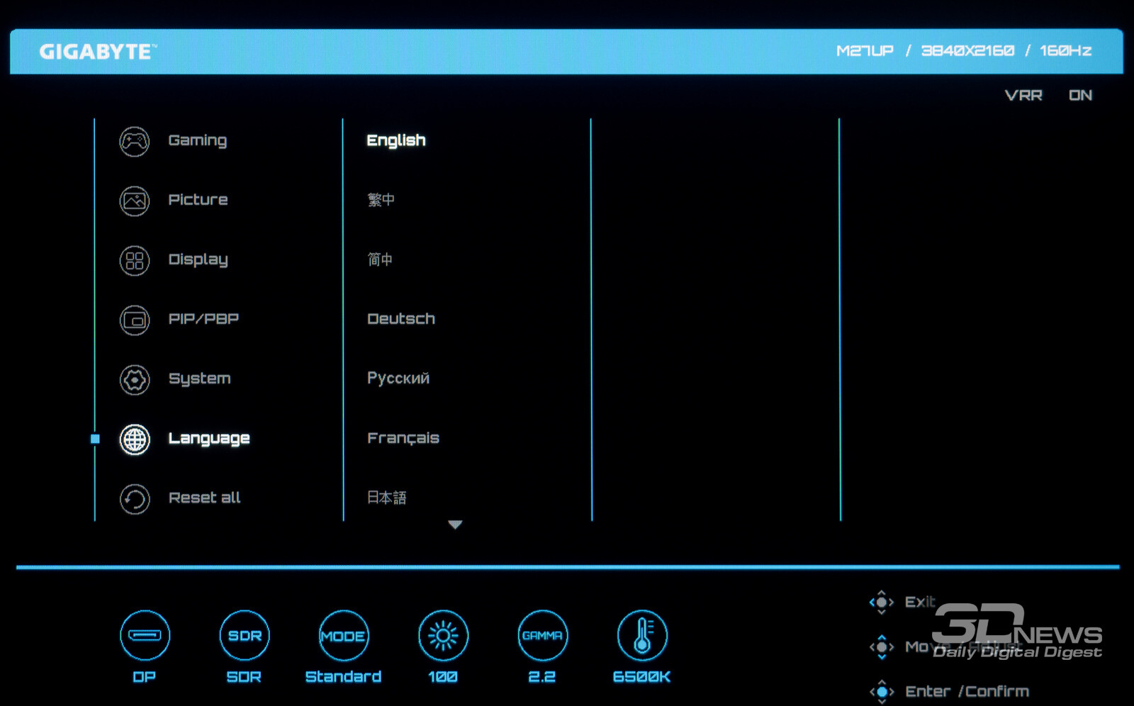Viewport: 1134px width, 706px height.
Task: Select English language option
Action: coord(396,140)
